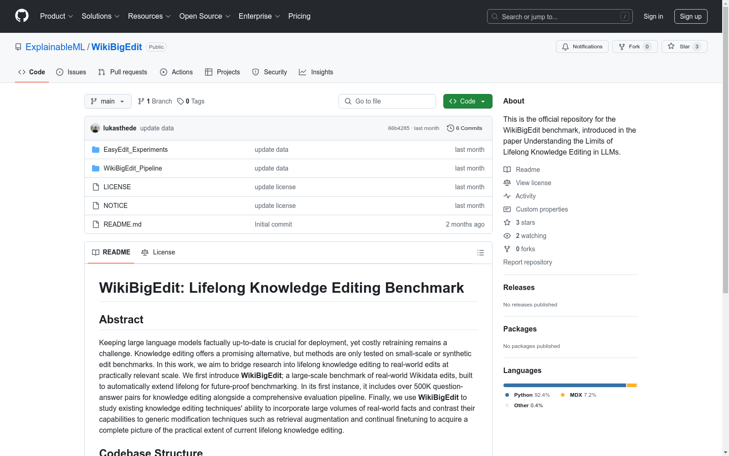Switch to the Projects tab
This screenshot has height=456, width=729.
(222, 72)
